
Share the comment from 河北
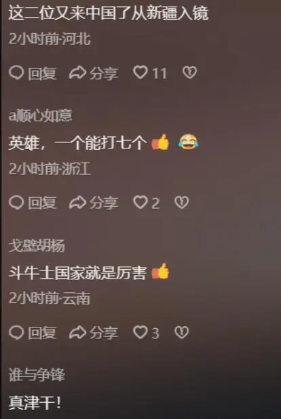coord(94,73)
